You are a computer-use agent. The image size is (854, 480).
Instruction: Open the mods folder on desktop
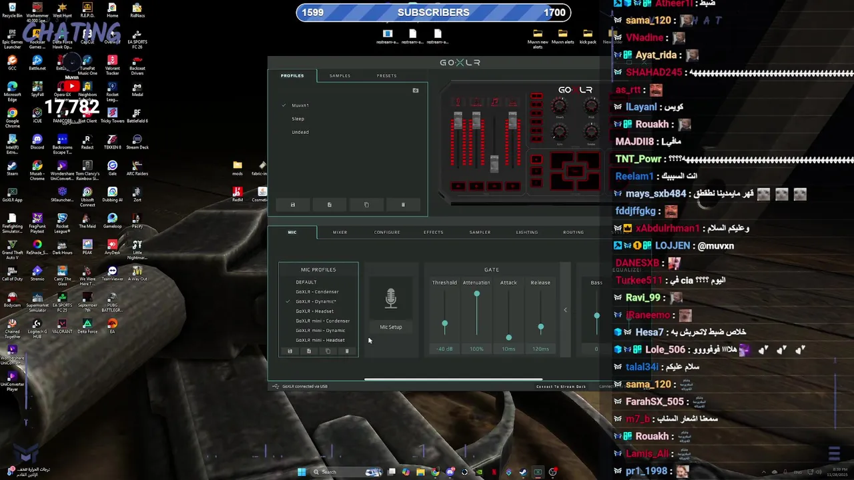(x=238, y=168)
